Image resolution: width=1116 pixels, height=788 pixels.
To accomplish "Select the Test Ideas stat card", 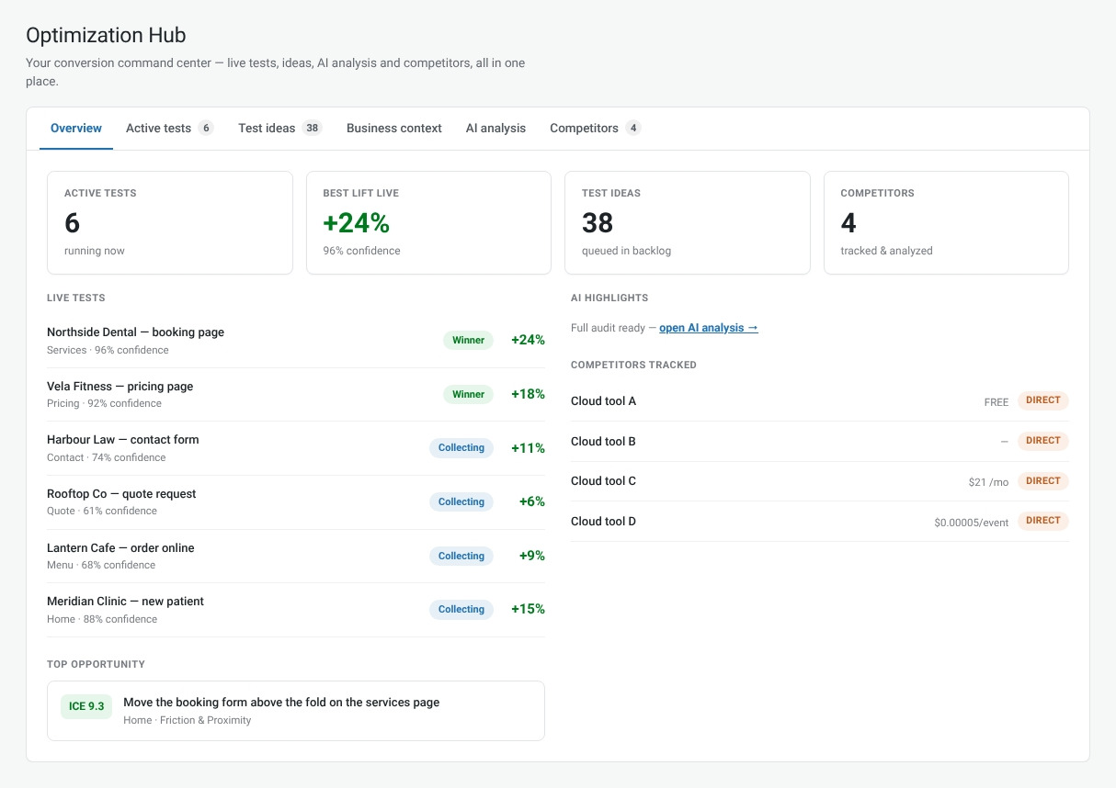I will click(688, 222).
